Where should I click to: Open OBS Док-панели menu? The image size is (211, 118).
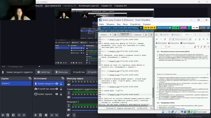[53, 6]
